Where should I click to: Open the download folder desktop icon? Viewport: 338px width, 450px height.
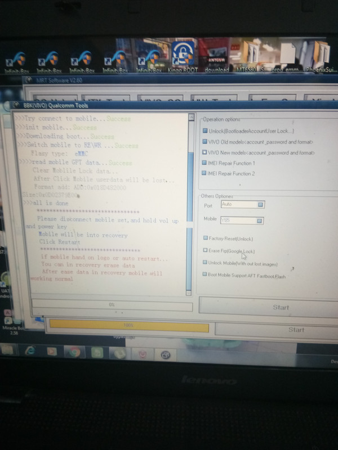tap(217, 57)
